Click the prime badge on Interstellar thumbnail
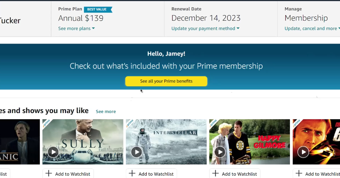 pos(130,123)
